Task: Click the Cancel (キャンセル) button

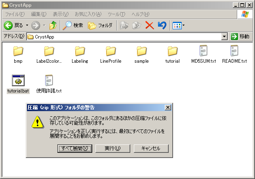Action: [151, 148]
